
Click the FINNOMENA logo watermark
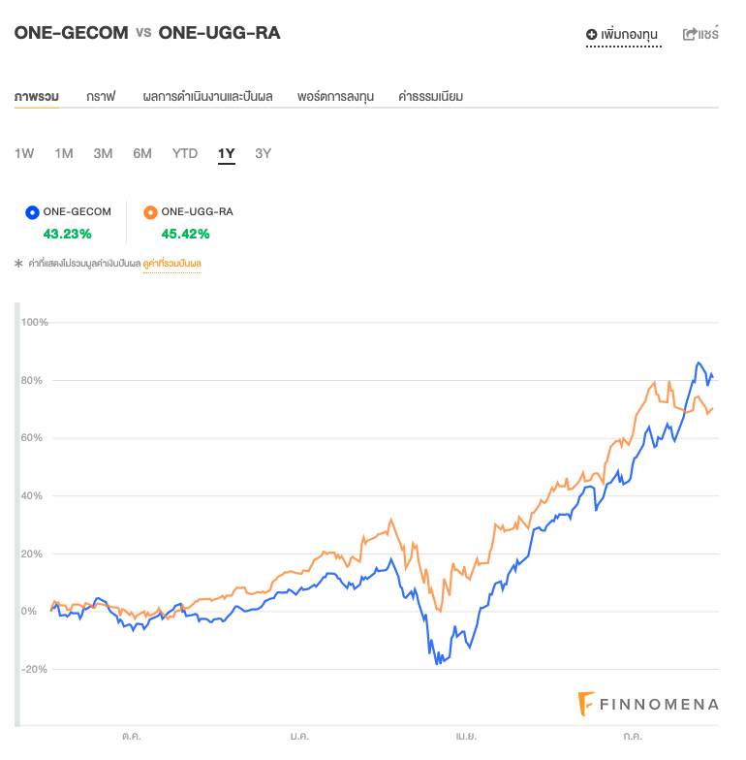[x=648, y=705]
